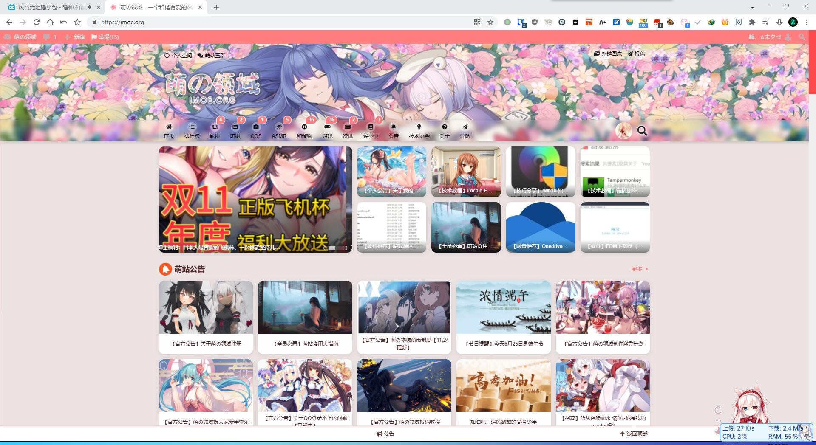Viewport: 816px width, 445px height.
Task: Click the carousel slide indicator on banner
Action: tap(335, 248)
